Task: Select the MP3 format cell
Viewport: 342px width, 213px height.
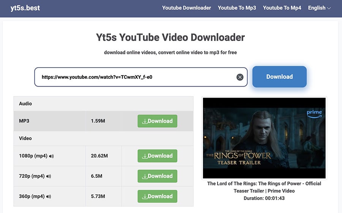Action: point(49,121)
